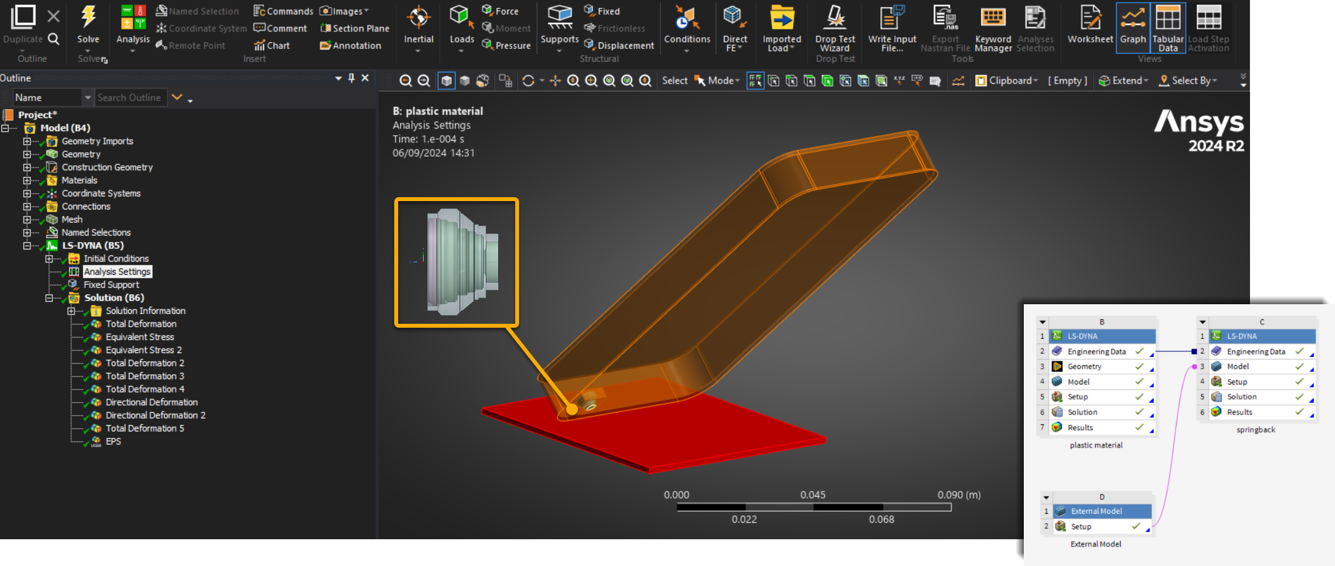The height and width of the screenshot is (566, 1335).
Task: Open the Mode dropdown
Action: pos(717,80)
